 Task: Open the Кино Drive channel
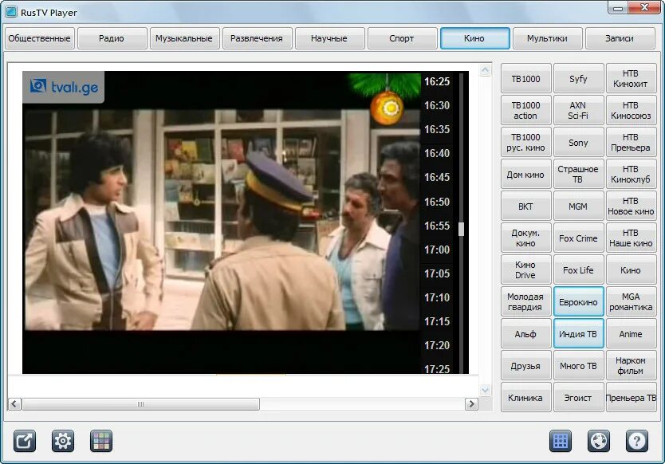coord(526,269)
